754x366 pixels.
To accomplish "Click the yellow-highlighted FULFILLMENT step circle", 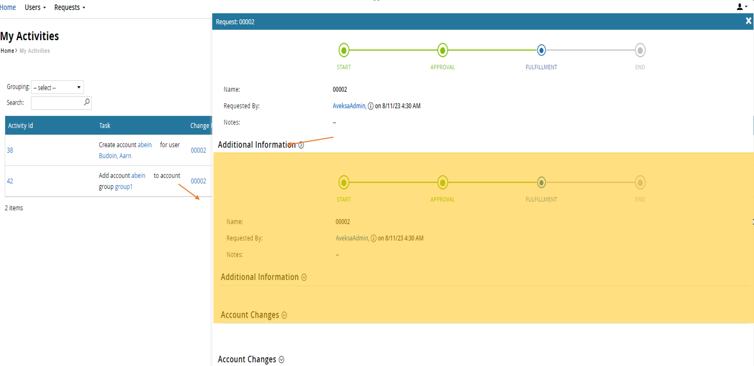I will 541,183.
